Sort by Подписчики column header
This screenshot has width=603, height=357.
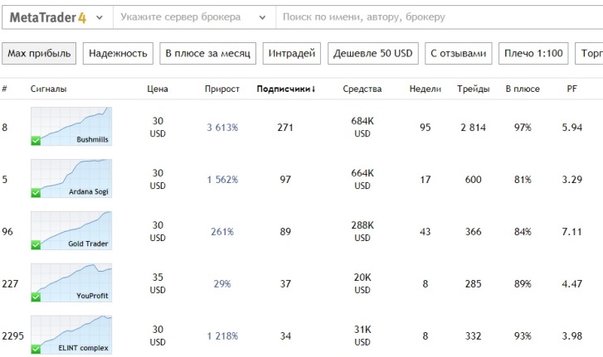[x=286, y=89]
